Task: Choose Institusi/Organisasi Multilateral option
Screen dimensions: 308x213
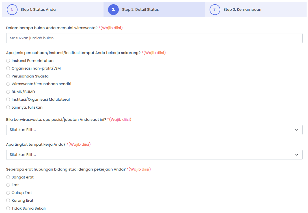Action: 8,100
